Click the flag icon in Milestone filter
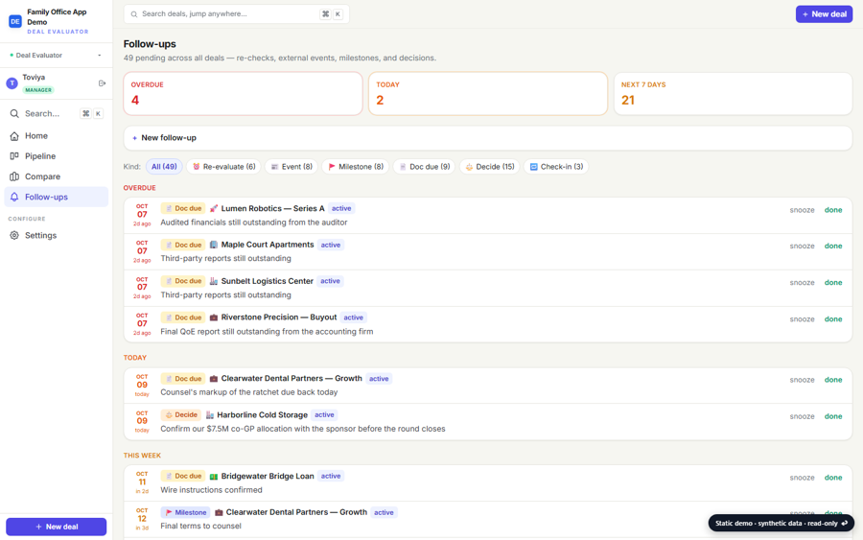The image size is (863, 540). coord(332,167)
